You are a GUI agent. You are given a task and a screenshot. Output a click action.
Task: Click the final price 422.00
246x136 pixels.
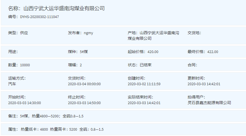click(213, 52)
